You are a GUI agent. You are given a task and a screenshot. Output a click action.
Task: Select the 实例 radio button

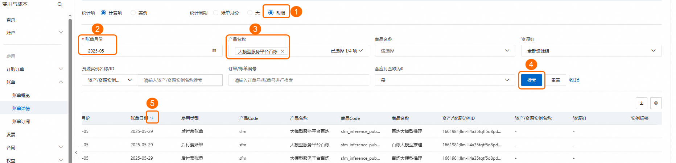133,13
